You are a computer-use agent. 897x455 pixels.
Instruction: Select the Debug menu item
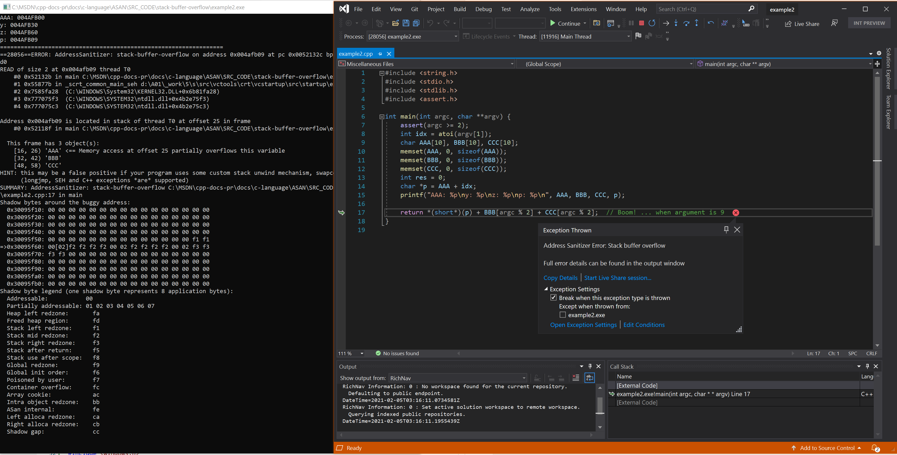point(483,9)
